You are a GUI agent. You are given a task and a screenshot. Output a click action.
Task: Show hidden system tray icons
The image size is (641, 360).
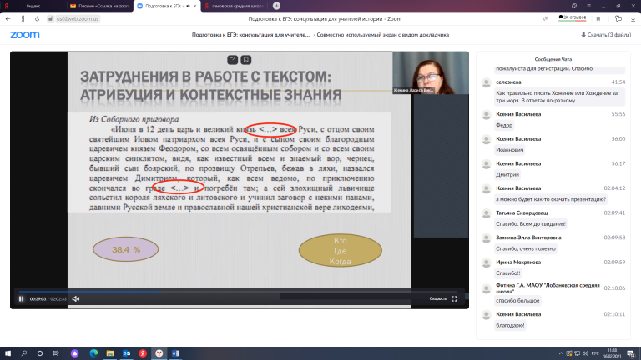click(561, 353)
